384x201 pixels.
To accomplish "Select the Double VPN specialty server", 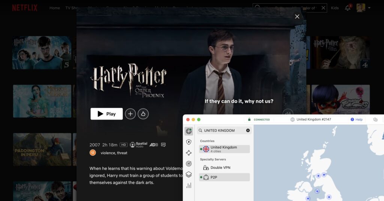I will [x=224, y=168].
